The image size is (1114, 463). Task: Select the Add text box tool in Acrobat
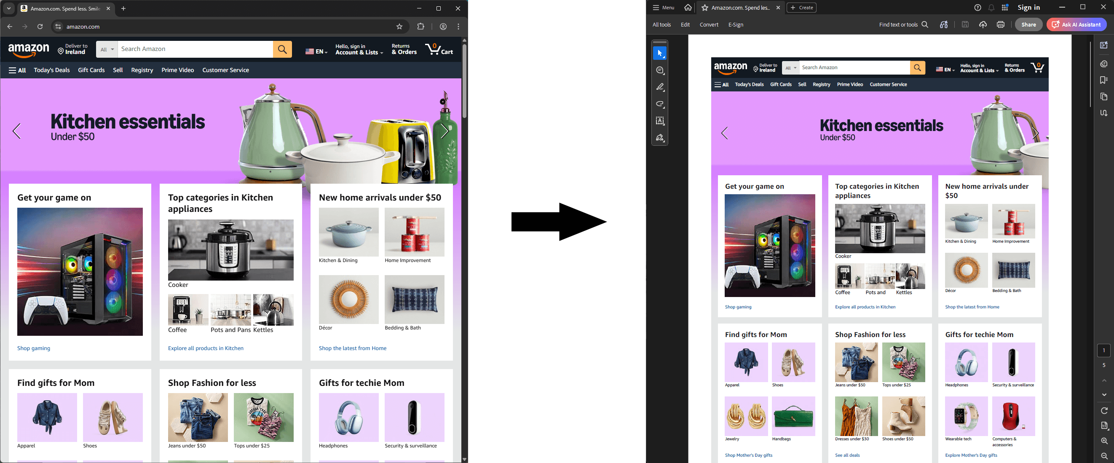[x=659, y=120]
